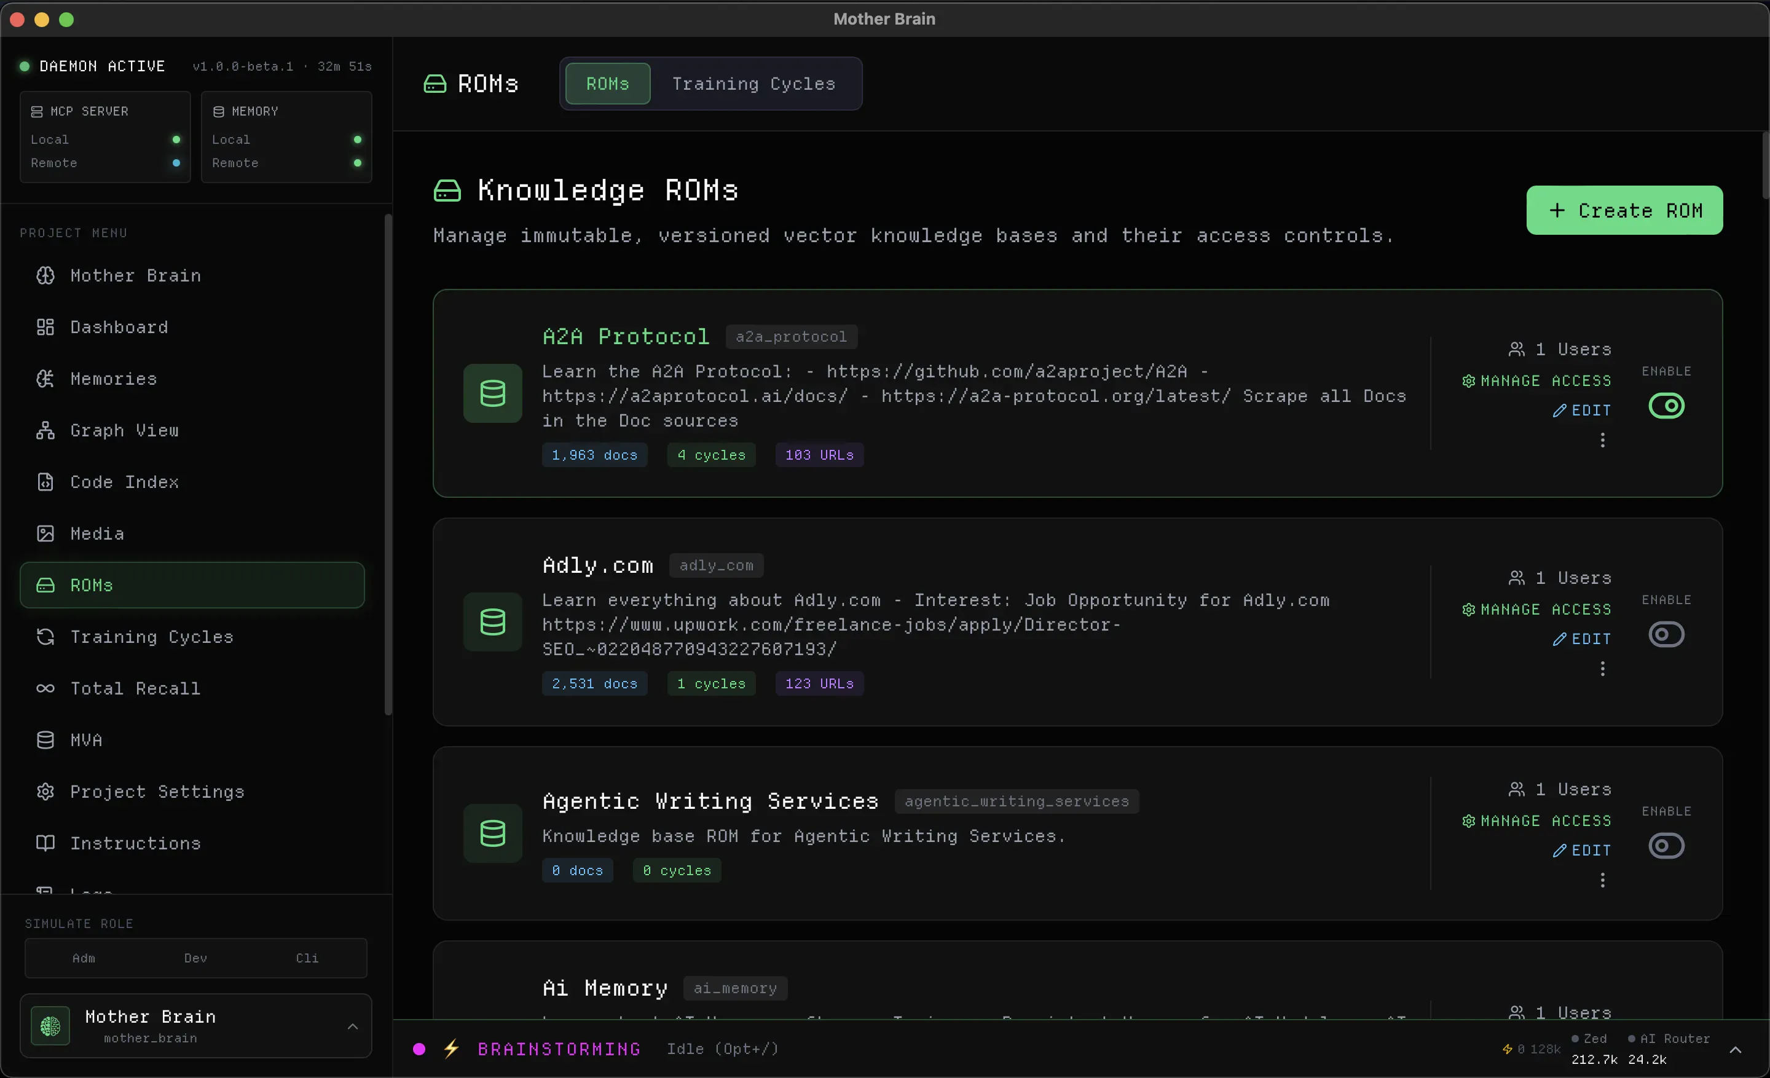The height and width of the screenshot is (1078, 1770).
Task: Enable the Agentic Writing Services ROM toggle
Action: pyautogui.click(x=1666, y=845)
